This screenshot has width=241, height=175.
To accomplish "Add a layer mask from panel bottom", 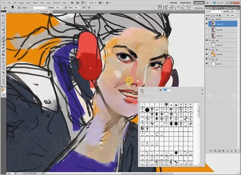I will point(219,151).
